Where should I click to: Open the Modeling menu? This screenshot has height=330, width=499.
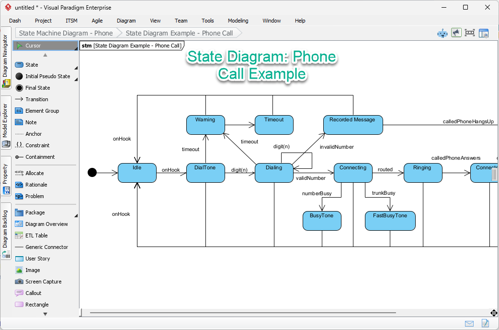coord(238,21)
